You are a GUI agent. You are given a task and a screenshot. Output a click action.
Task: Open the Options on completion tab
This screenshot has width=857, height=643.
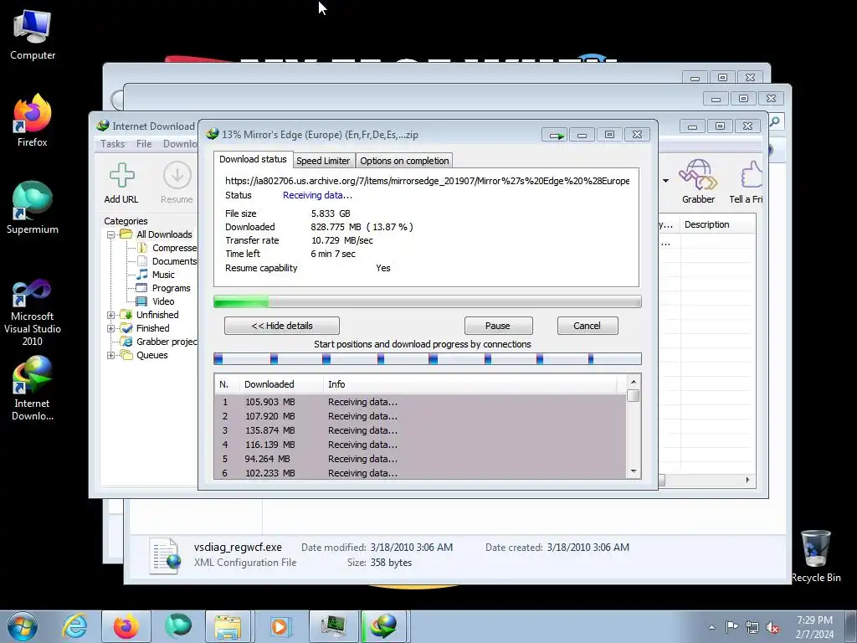404,161
